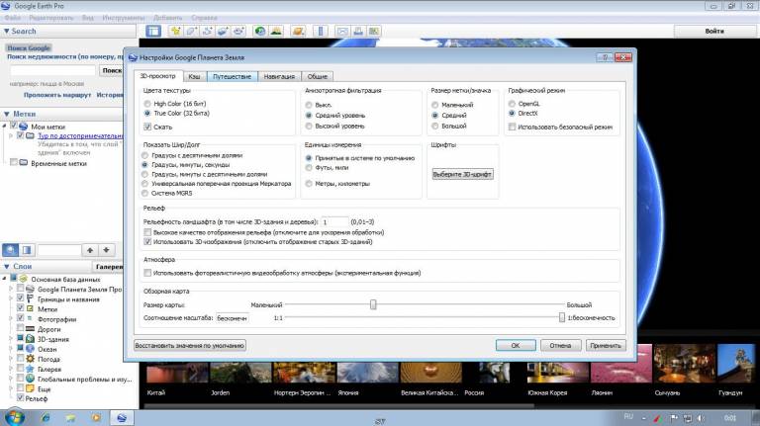760x426 pixels.
Task: Click the panel view icon next to the magnifier
Action: tap(27, 250)
